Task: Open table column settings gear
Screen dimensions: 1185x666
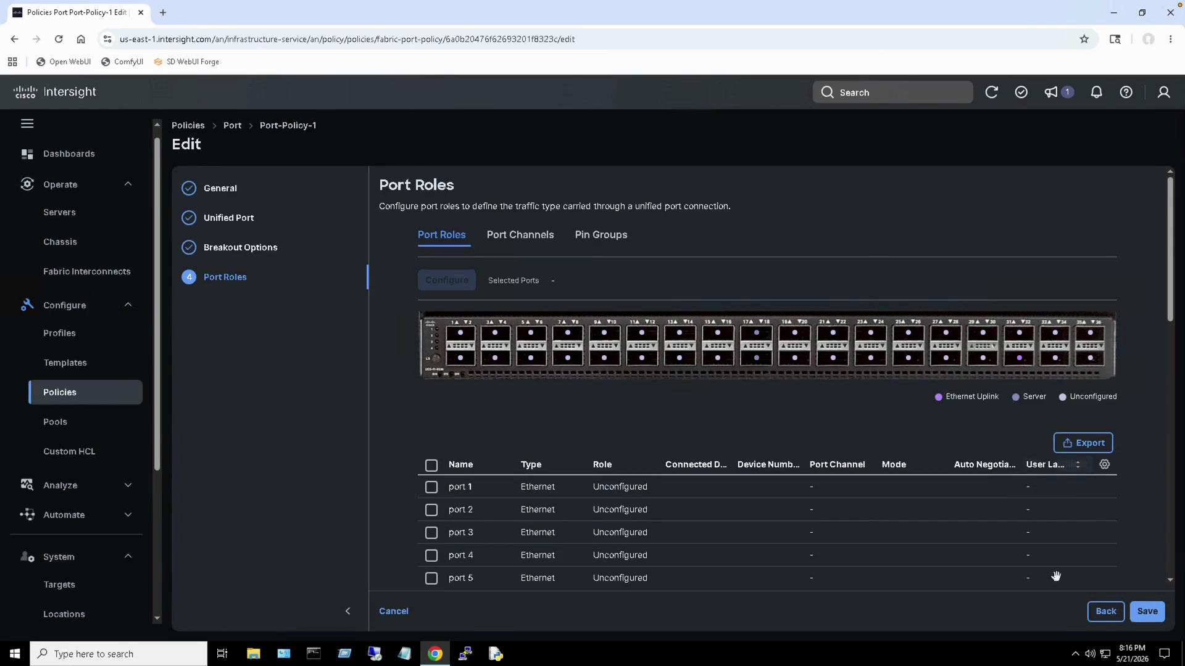Action: coord(1105,464)
